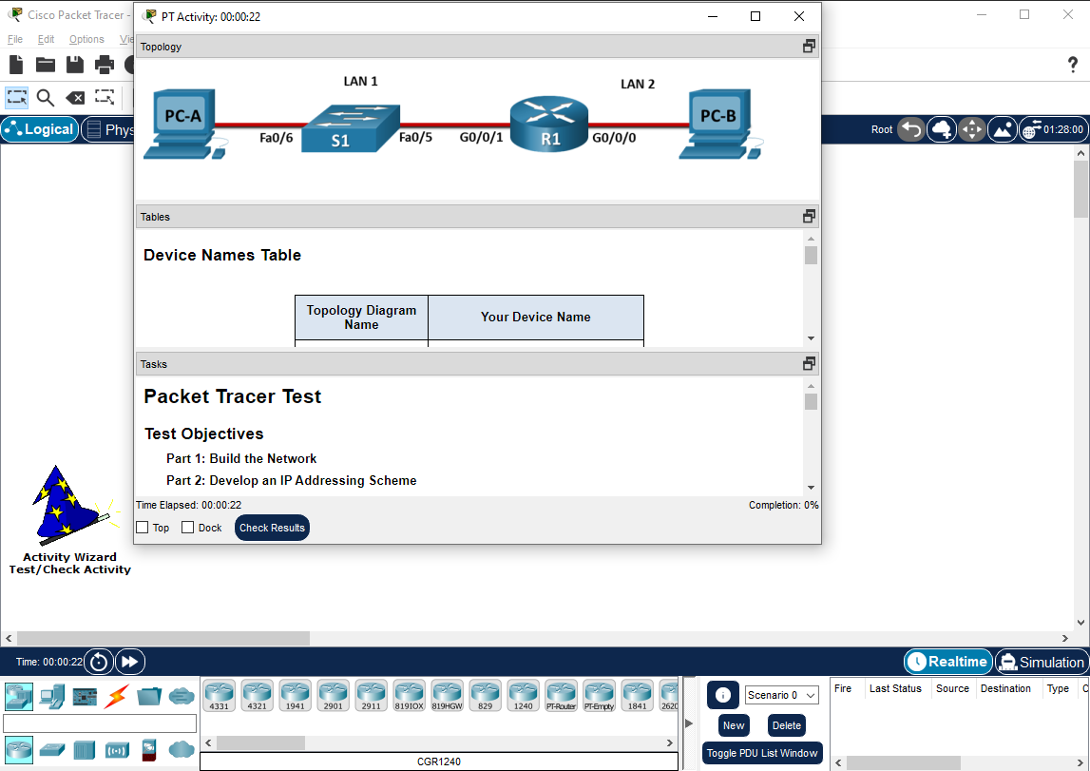Select the 4331 router device icon
Image resolution: width=1090 pixels, height=771 pixels.
[x=219, y=695]
